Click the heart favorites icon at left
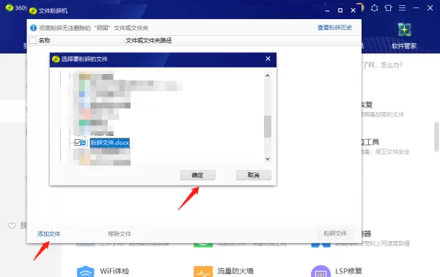Viewport: 440px width, 277px height. 12,226
